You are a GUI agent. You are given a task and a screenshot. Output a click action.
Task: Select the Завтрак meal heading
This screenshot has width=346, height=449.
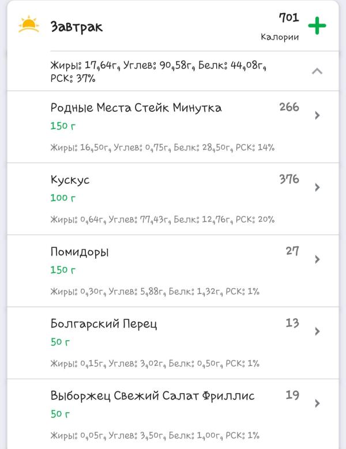coord(77,27)
